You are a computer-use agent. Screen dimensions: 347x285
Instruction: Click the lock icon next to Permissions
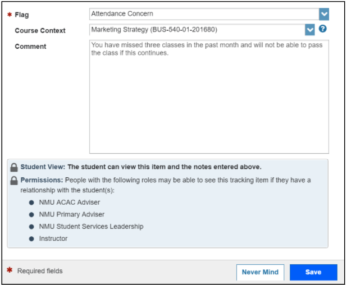[x=13, y=180]
